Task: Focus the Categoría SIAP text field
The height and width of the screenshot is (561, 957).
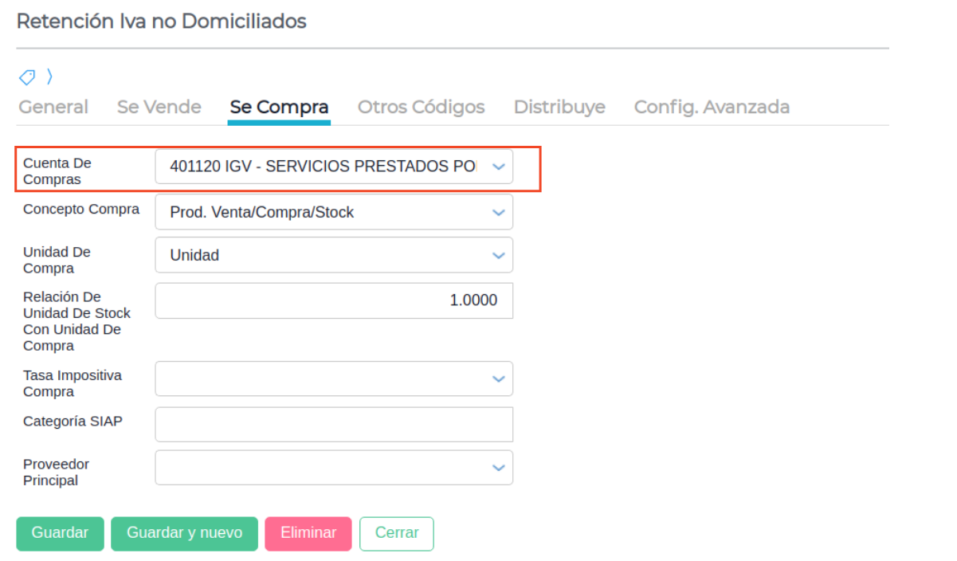Action: click(334, 424)
